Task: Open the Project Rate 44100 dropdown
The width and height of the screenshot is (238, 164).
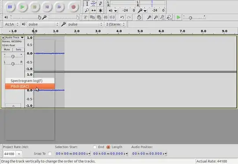Action: pyautogui.click(x=19, y=154)
